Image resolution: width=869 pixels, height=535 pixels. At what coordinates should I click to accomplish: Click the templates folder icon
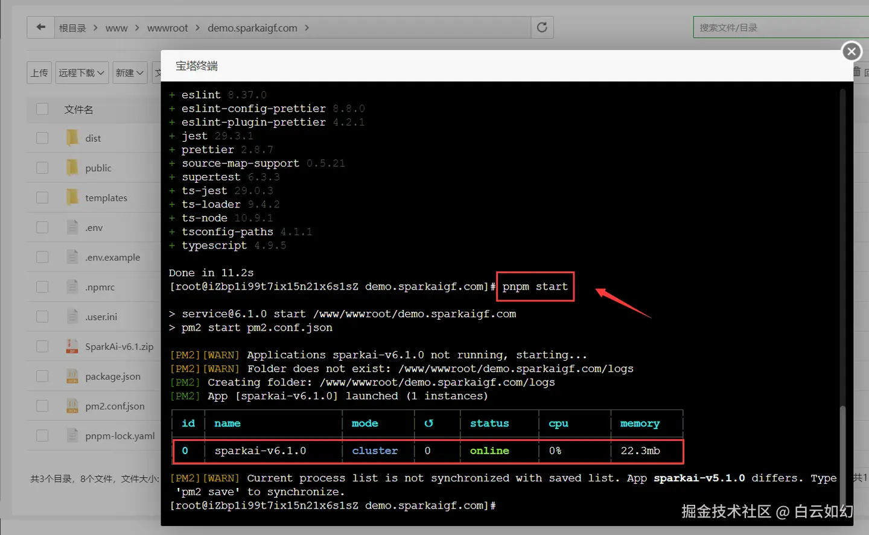click(x=72, y=197)
